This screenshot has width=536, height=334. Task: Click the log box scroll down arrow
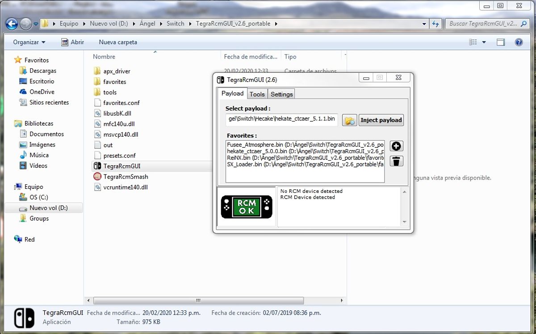(404, 221)
